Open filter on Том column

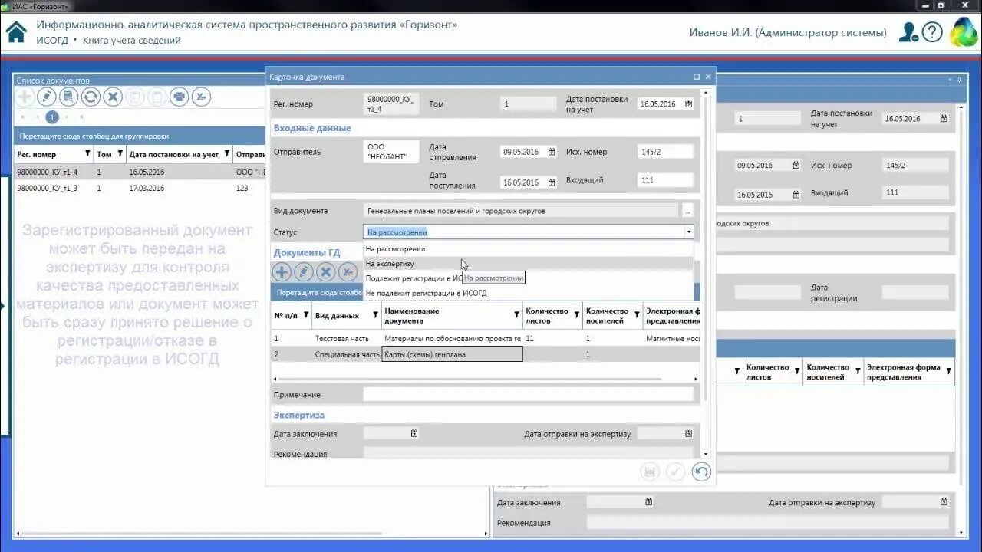(x=120, y=154)
